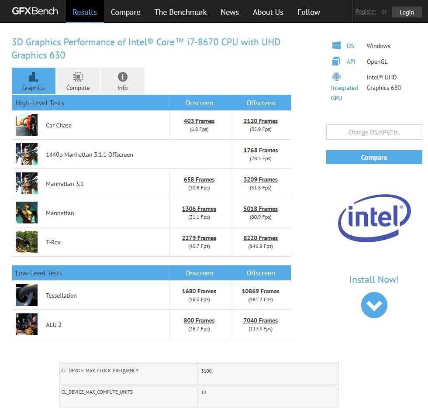Screen dimensions: 428x419
Task: Go to The Benchmark page
Action: [x=180, y=12]
